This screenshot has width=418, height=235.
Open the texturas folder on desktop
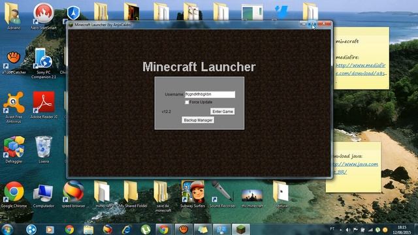click(281, 195)
